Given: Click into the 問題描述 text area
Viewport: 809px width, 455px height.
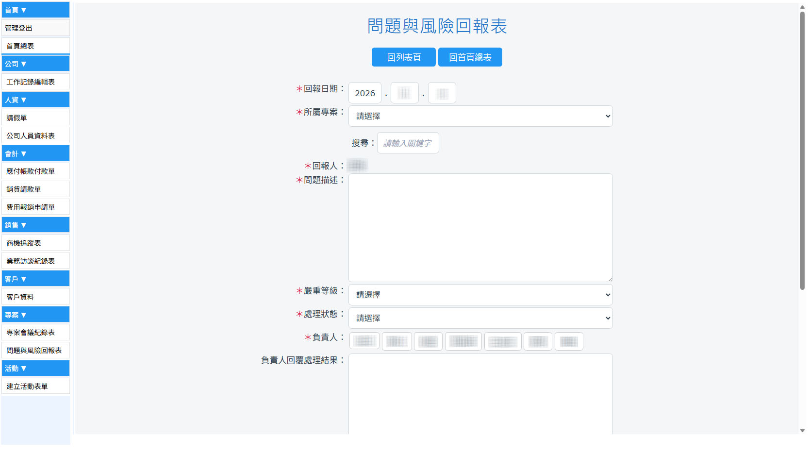Looking at the screenshot, I should [480, 228].
